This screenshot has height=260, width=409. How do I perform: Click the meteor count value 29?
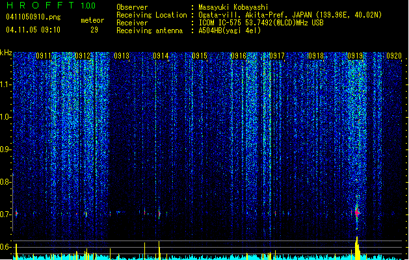pos(94,30)
